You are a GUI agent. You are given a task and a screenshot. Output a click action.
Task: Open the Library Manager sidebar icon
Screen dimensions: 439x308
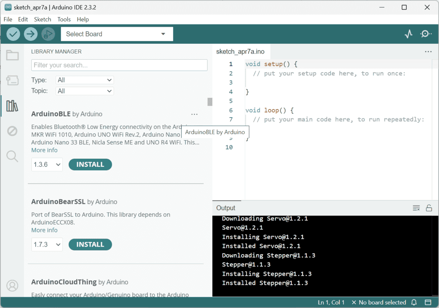point(12,106)
